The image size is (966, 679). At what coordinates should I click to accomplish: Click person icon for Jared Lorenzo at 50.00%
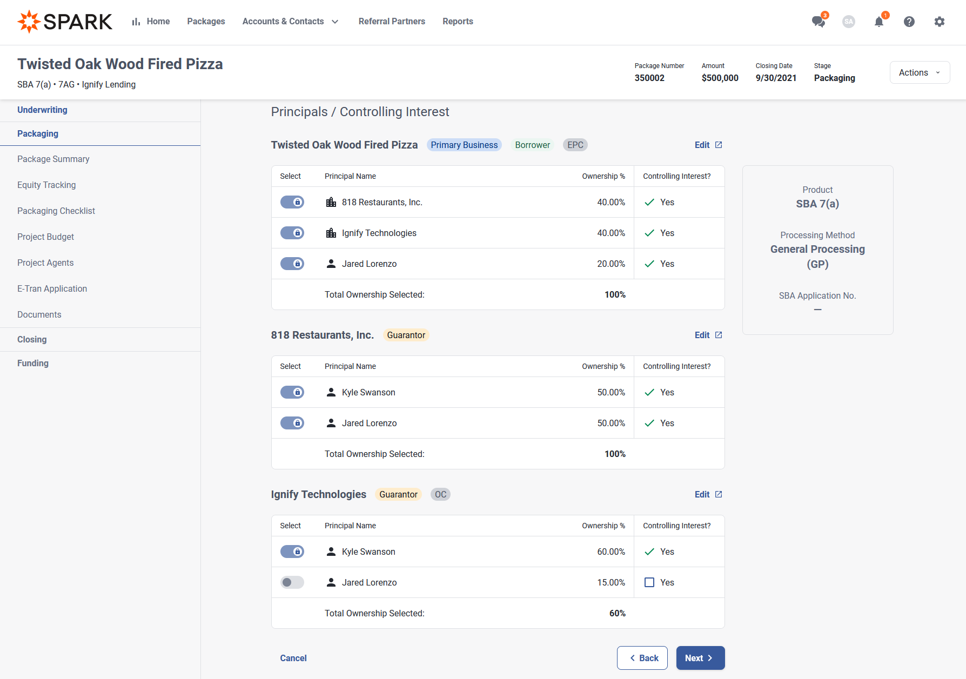click(331, 423)
